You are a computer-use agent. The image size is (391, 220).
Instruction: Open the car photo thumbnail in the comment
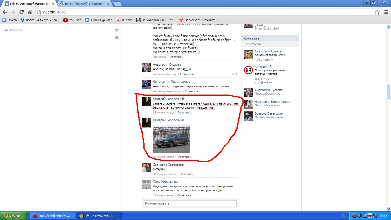coord(171,139)
